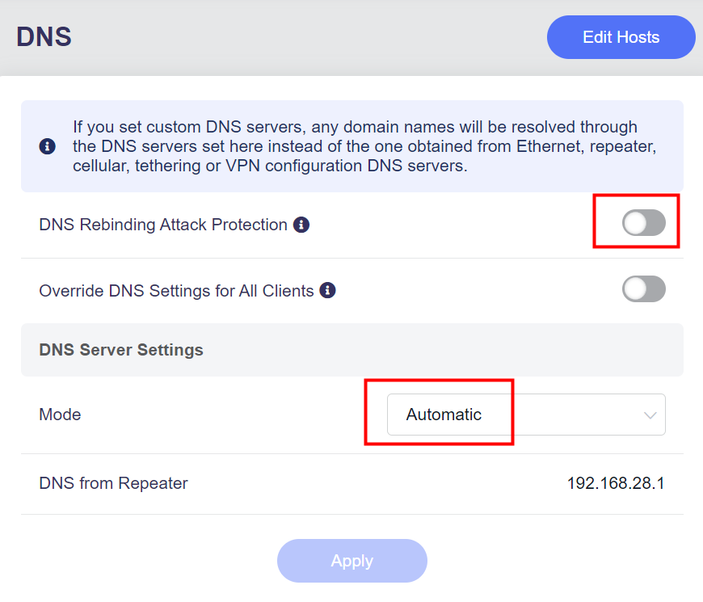Click the DNS page title
Image resolution: width=703 pixels, height=602 pixels.
[x=44, y=36]
